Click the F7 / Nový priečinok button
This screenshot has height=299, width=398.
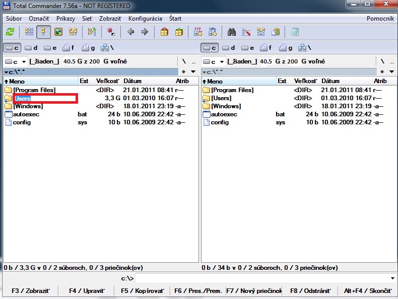click(x=254, y=291)
